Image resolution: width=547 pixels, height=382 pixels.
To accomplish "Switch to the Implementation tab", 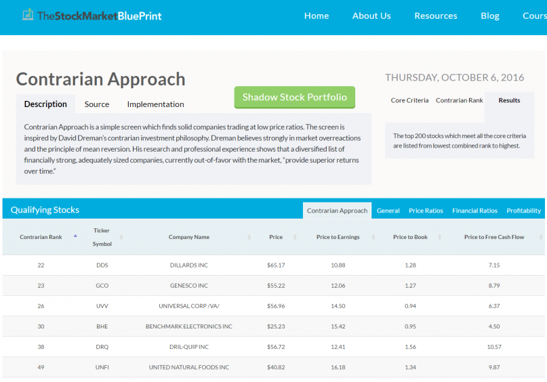I will pos(156,104).
